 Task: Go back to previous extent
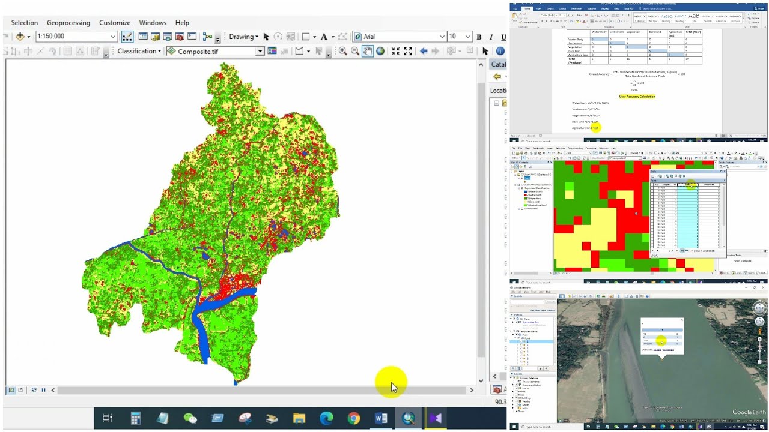424,51
